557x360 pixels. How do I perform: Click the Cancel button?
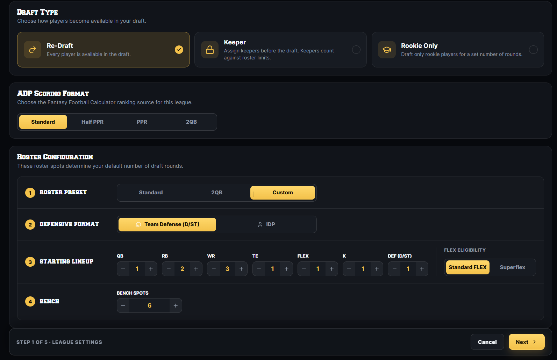tap(487, 342)
